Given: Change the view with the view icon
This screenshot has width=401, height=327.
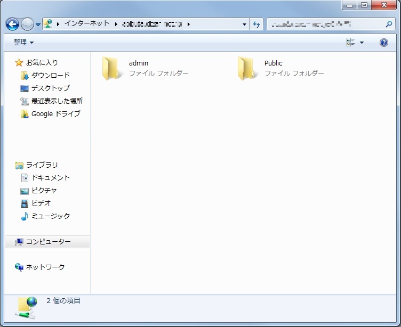Looking at the screenshot, I should (x=350, y=42).
